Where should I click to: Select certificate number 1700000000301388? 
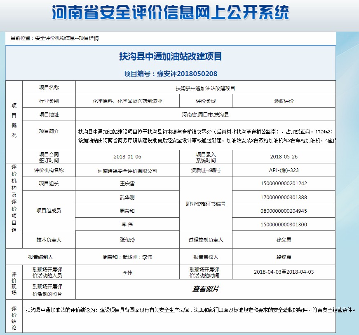(x=284, y=198)
